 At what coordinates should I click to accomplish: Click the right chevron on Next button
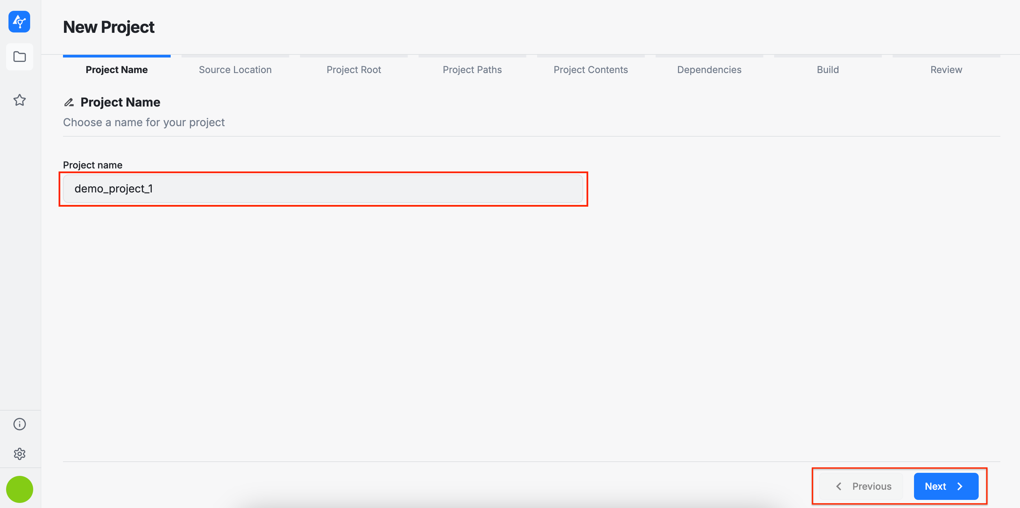[960, 486]
